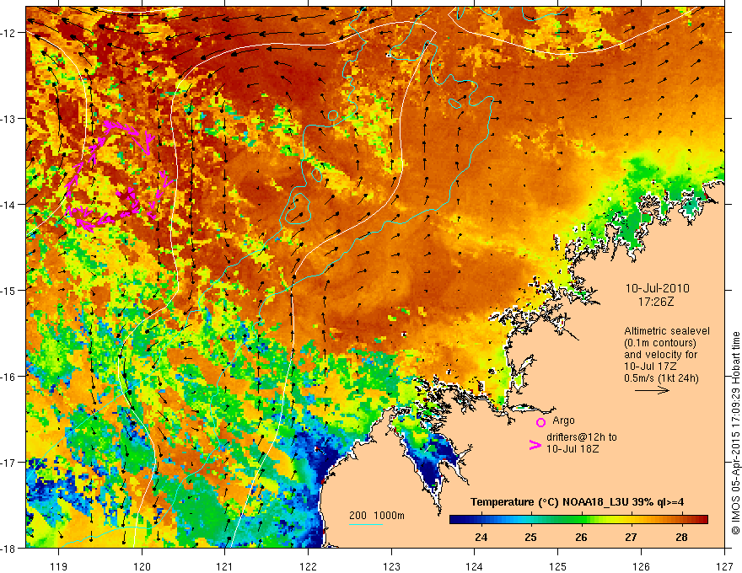Click latitude axis label -13
This screenshot has width=742, height=573.
[8, 119]
